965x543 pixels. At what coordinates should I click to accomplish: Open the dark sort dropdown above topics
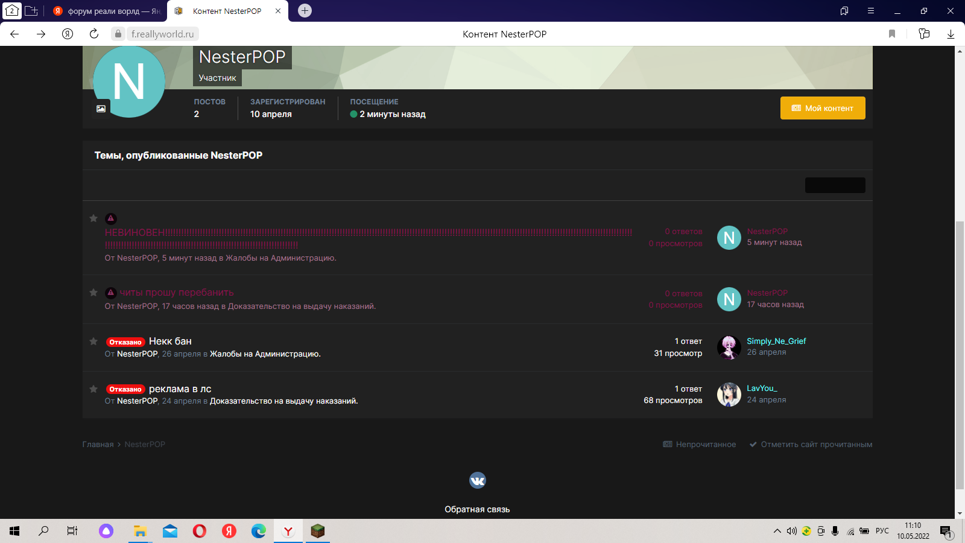835,185
